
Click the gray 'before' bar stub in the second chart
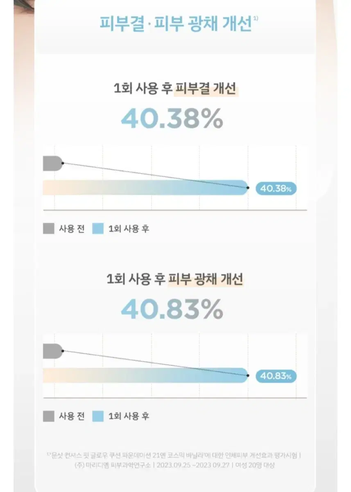coord(53,351)
